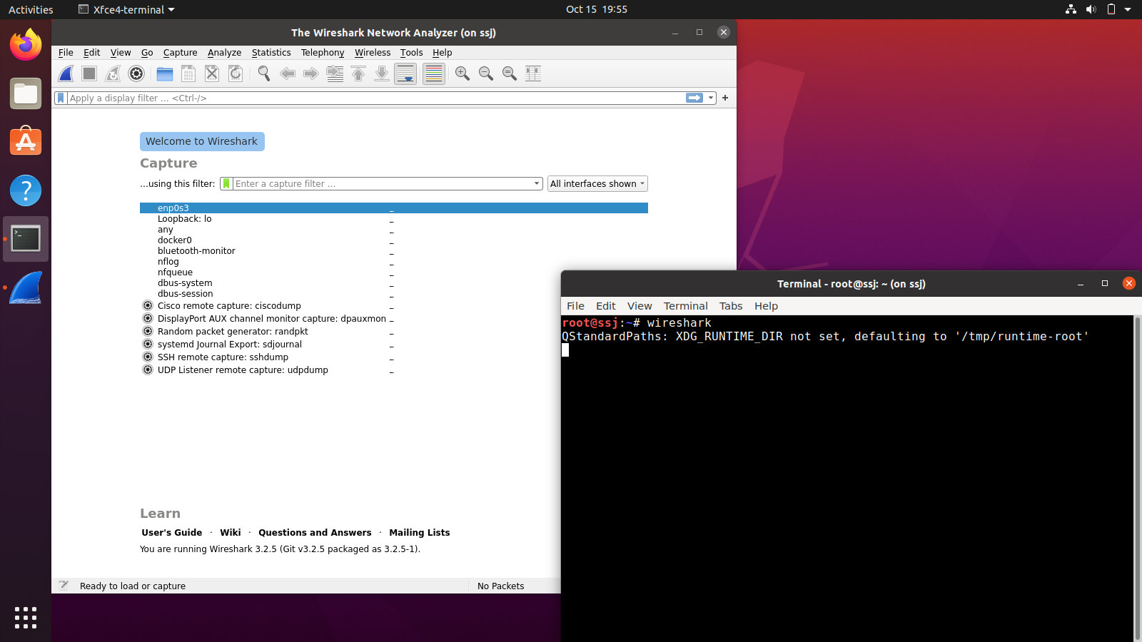Jump to the last packet icon
Screen dimensions: 1142x642
pos(382,73)
